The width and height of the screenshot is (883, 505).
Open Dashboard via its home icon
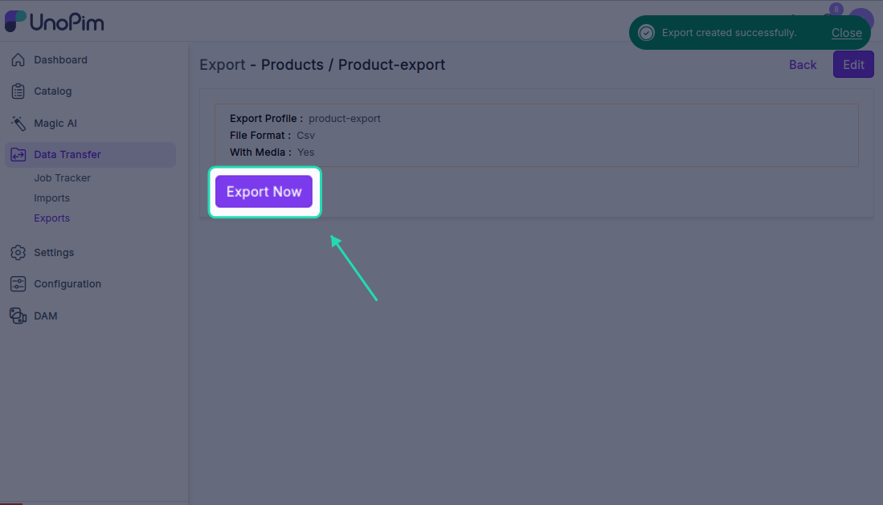(18, 59)
